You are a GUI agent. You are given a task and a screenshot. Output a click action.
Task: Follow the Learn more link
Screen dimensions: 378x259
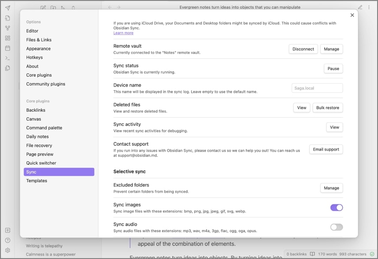[x=123, y=33]
